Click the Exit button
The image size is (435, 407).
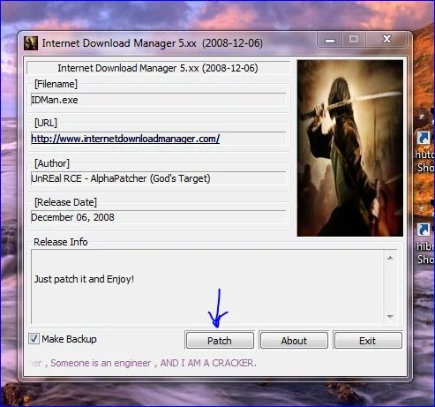coord(368,341)
